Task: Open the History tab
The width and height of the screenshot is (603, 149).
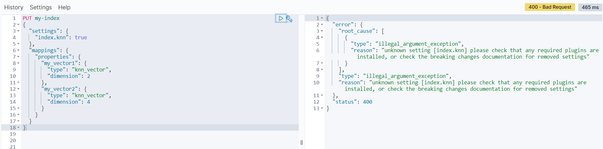Action: click(14, 7)
